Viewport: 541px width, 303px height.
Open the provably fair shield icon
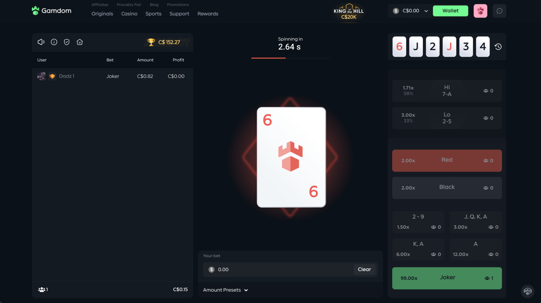(x=67, y=42)
